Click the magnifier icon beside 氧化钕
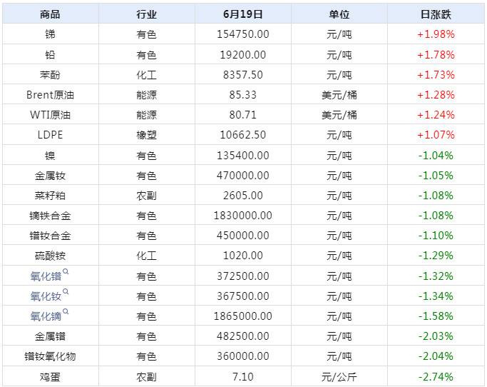The image size is (487, 387). point(66,292)
